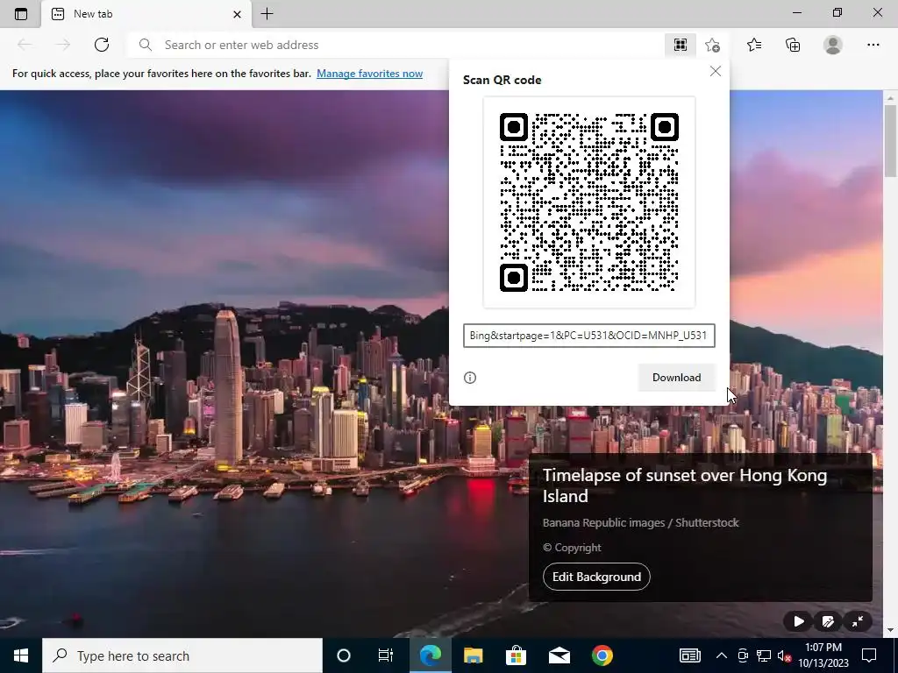Viewport: 898px width, 673px height.
Task: Add this page to favorites star icon
Action: pyautogui.click(x=712, y=45)
